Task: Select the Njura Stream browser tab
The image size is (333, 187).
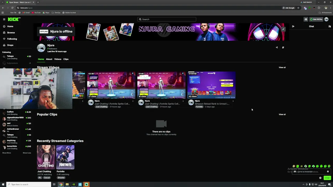Action: [x=20, y=2]
